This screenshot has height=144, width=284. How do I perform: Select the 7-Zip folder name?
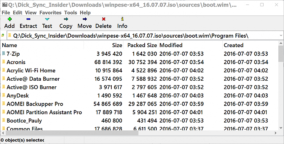click(13, 54)
